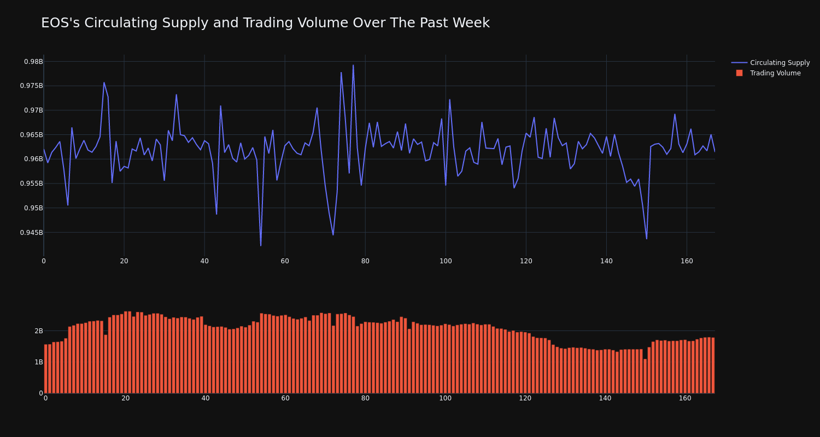Click the first trading volume bar at index 0
Screen dimensions: 820x437
point(46,369)
